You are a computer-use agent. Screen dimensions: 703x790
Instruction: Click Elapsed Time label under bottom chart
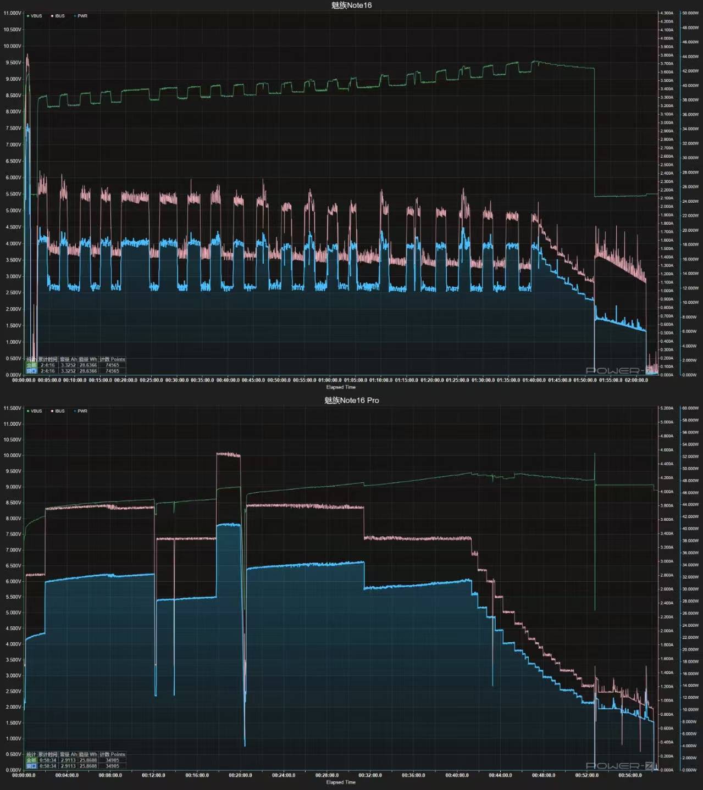341,782
